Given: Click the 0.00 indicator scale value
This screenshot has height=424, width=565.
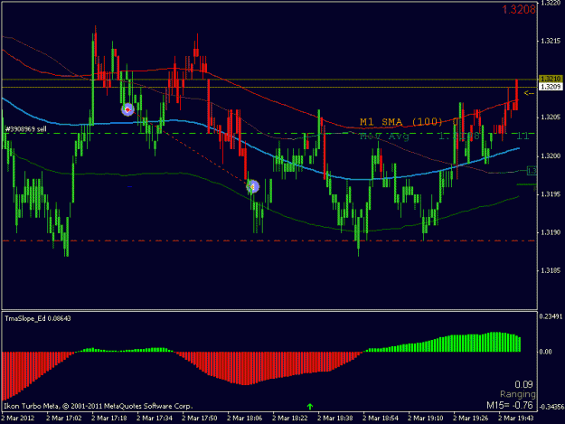Looking at the screenshot, I should tap(546, 352).
